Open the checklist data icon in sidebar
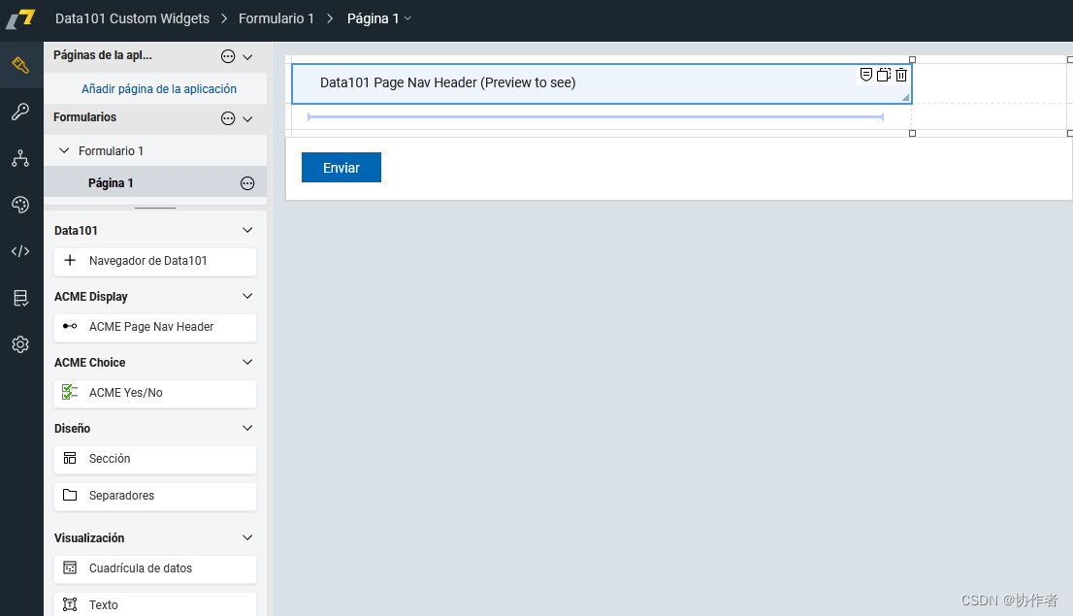The height and width of the screenshot is (616, 1073). 20,298
